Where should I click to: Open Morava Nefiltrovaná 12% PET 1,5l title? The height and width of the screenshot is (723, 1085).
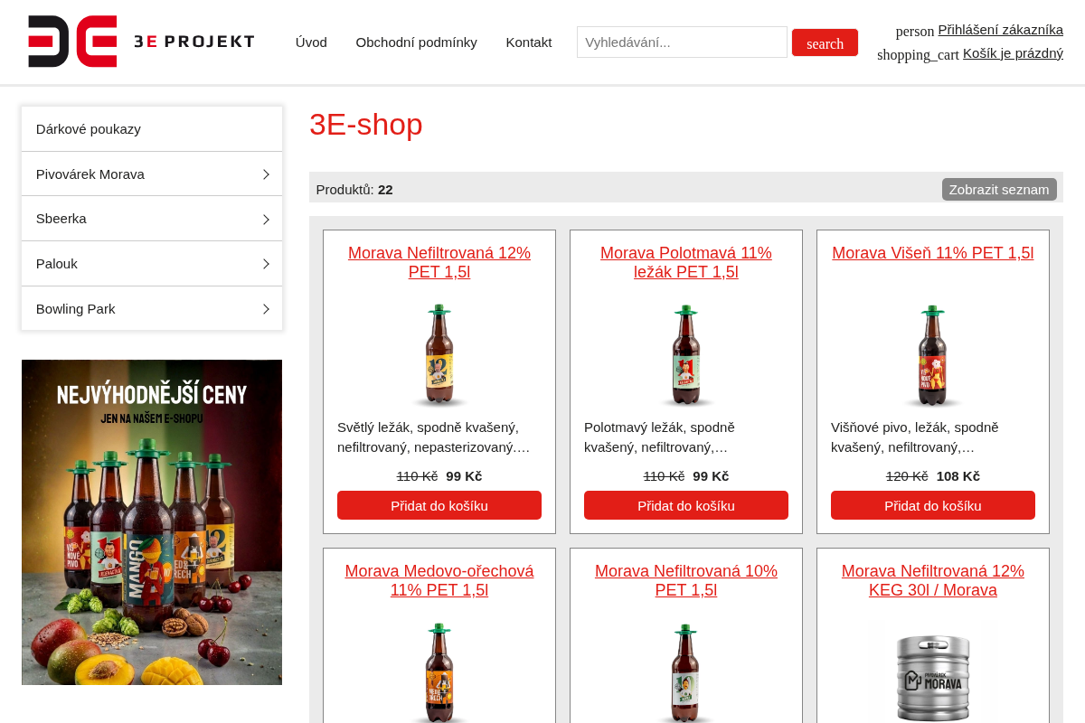(x=439, y=262)
